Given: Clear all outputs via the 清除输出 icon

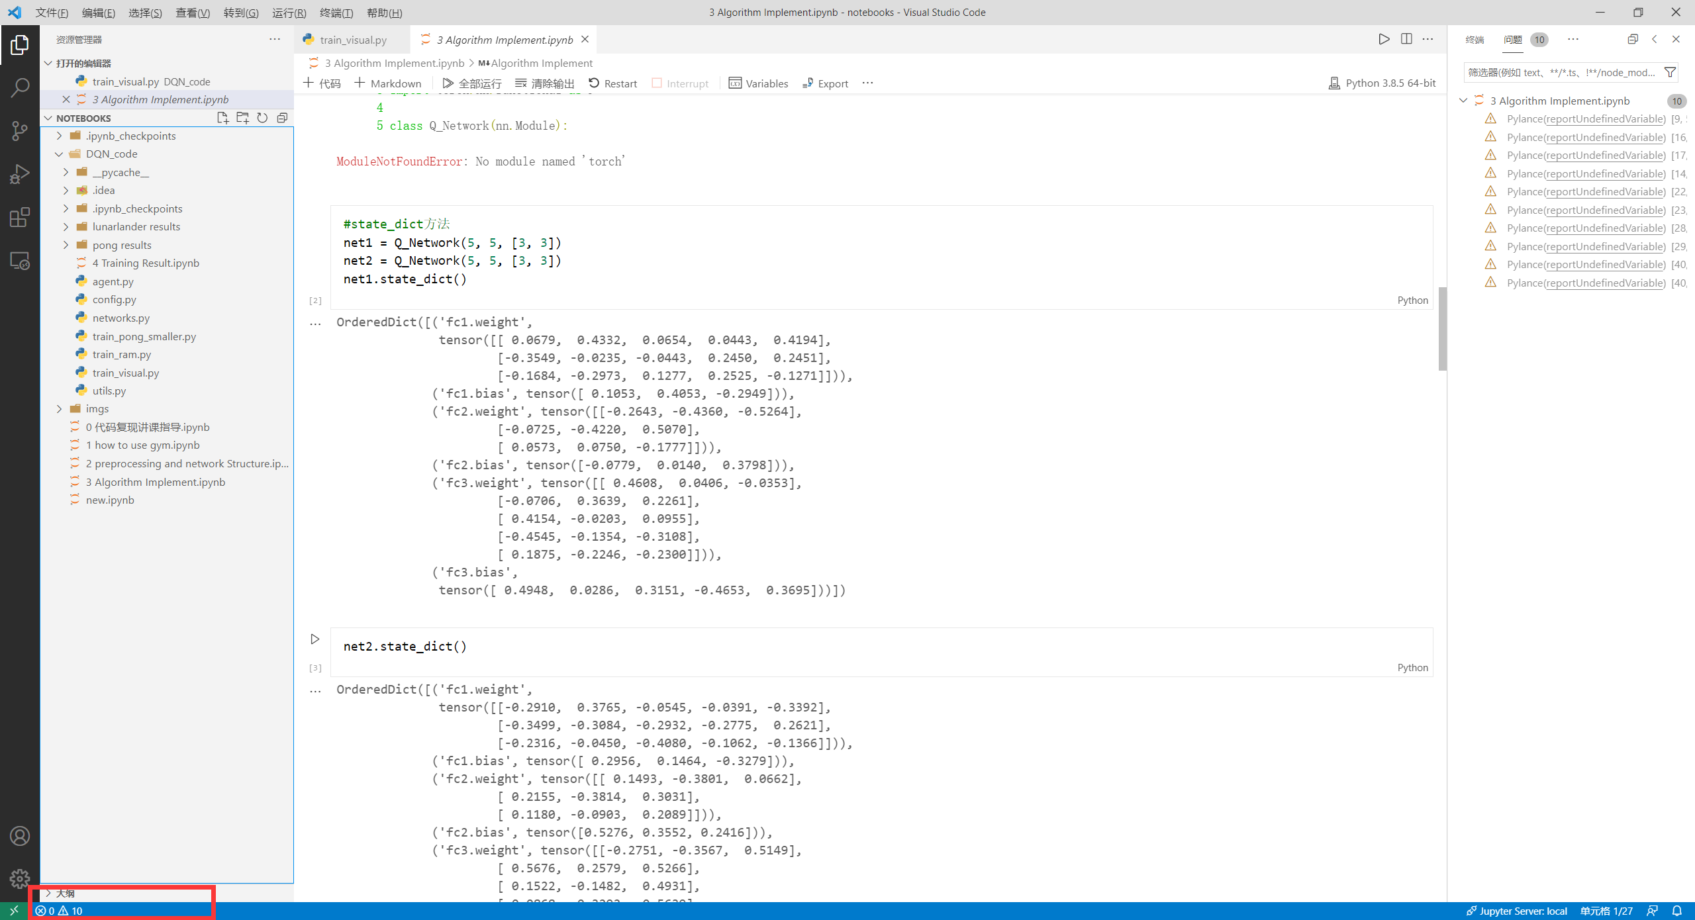Looking at the screenshot, I should click(543, 83).
